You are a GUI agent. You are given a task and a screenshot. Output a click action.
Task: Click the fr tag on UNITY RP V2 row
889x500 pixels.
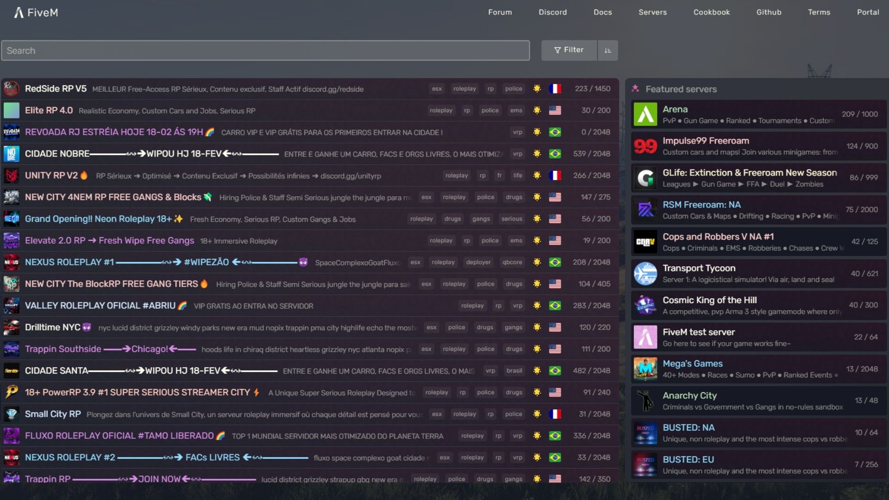pyautogui.click(x=499, y=175)
